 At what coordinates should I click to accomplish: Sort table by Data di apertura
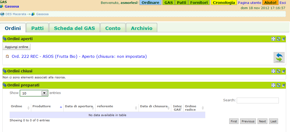click(79, 106)
